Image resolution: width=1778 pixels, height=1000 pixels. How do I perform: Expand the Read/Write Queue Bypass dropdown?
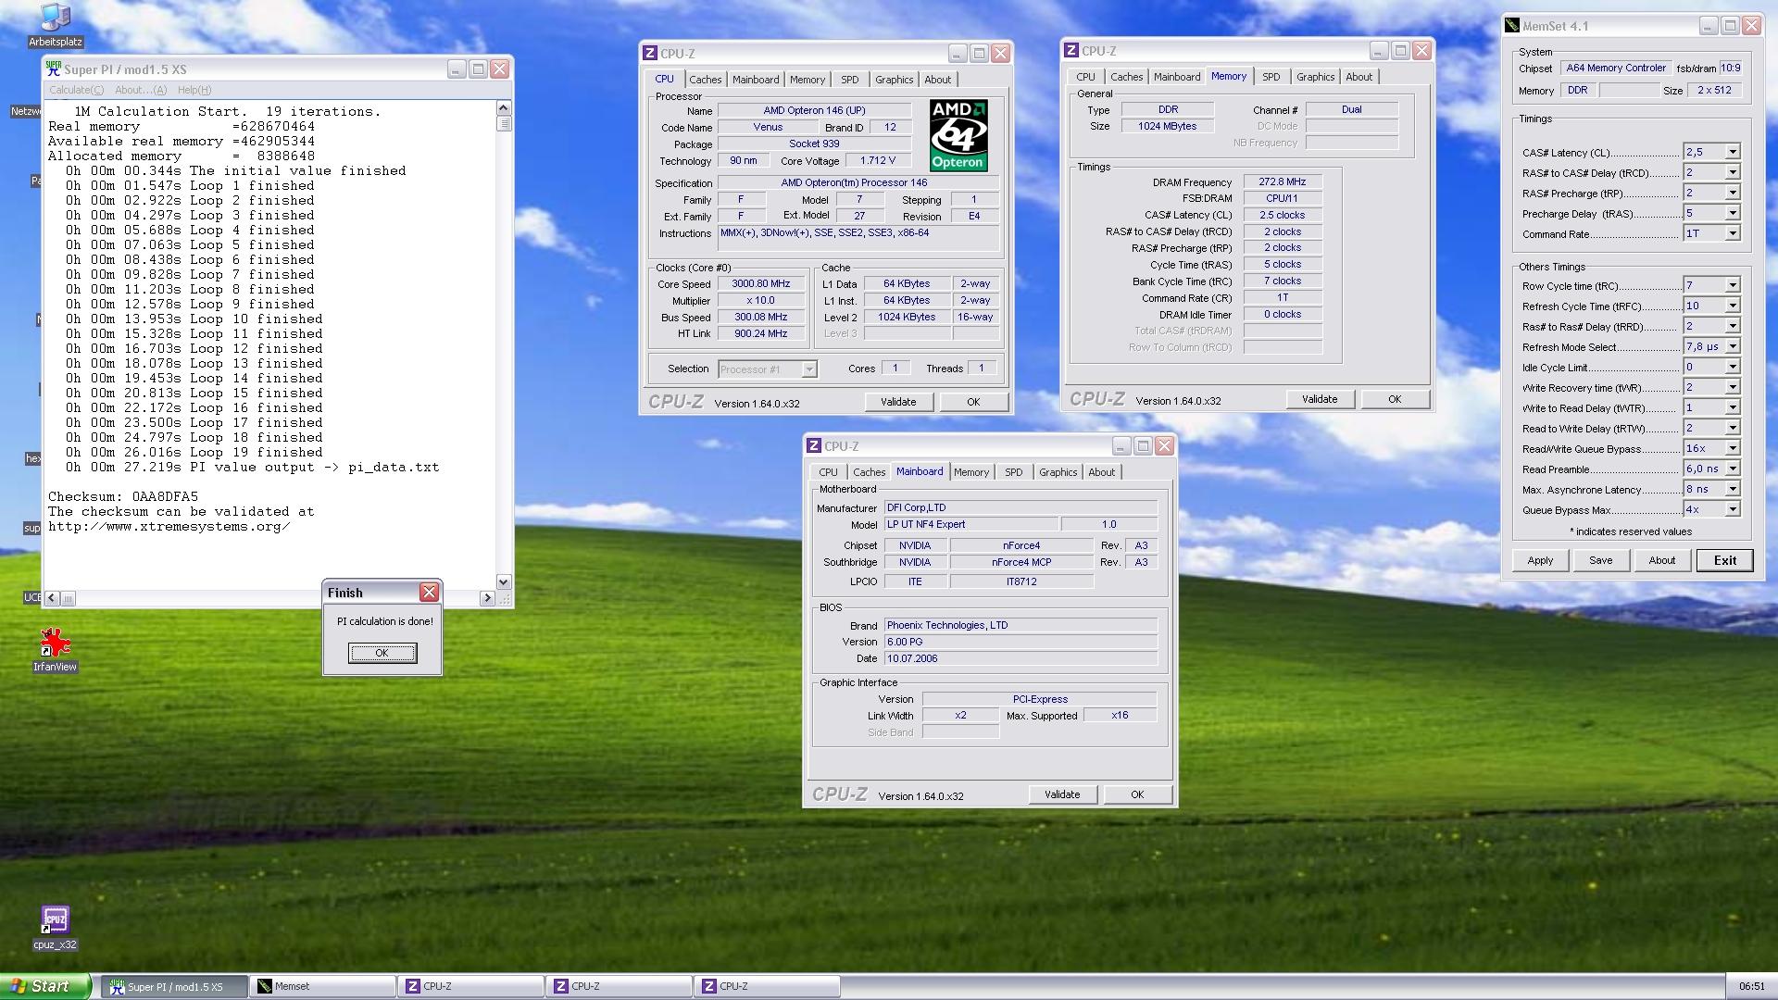tap(1732, 448)
